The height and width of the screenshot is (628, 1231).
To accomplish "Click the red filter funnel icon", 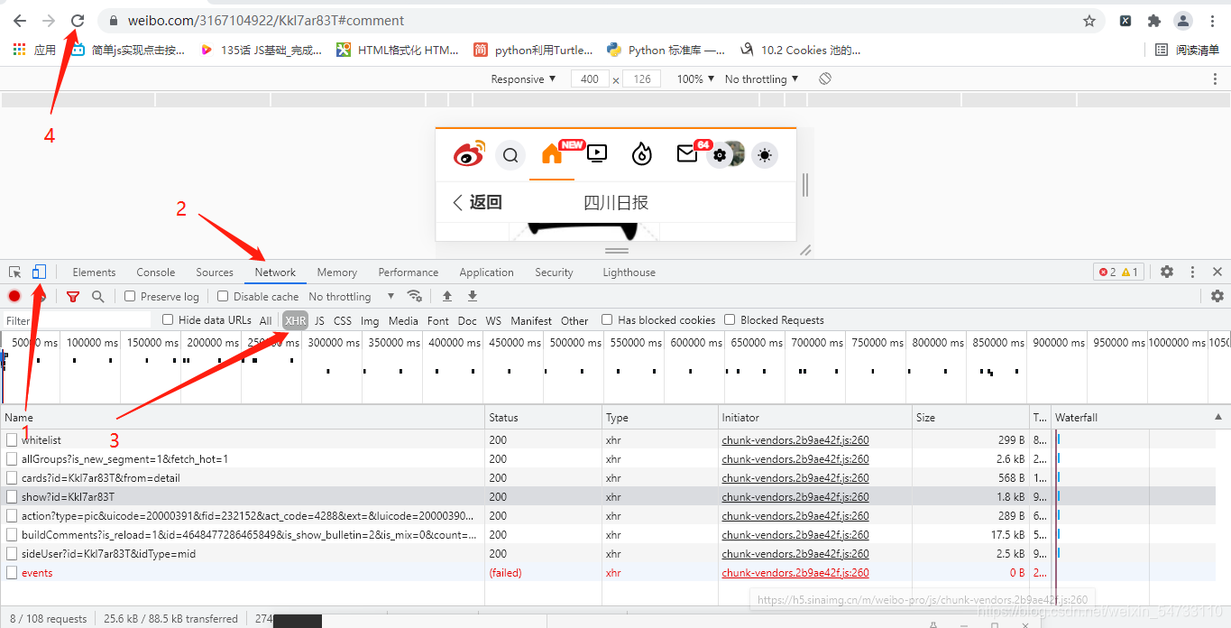I will [73, 296].
